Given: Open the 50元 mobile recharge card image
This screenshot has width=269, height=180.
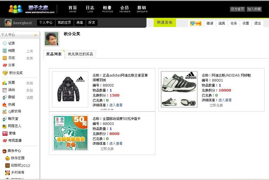Looking at the screenshot, I should pos(70,133).
